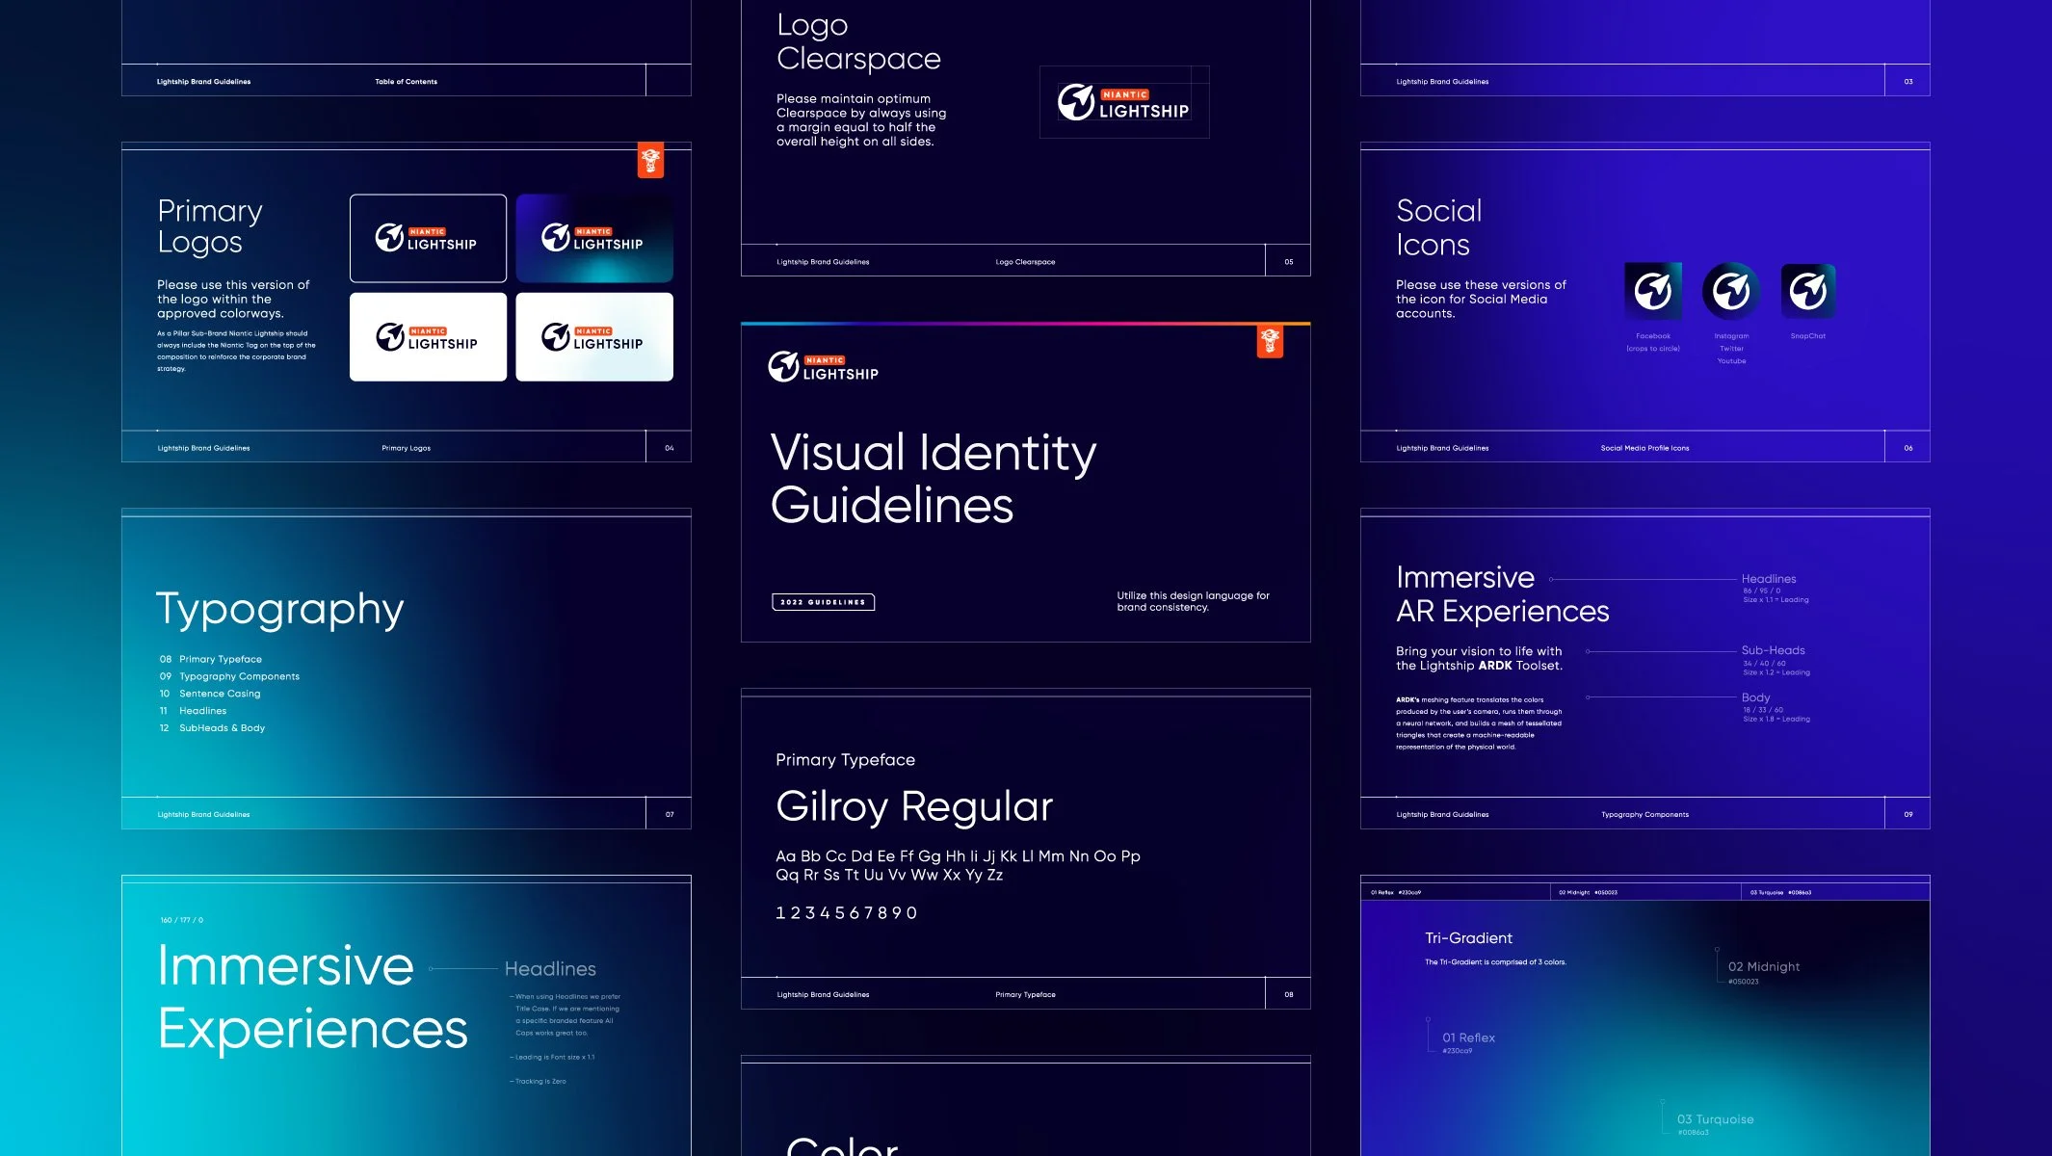Click the 2022 Guidelines outlined badge
This screenshot has height=1156, width=2052.
coord(823,602)
